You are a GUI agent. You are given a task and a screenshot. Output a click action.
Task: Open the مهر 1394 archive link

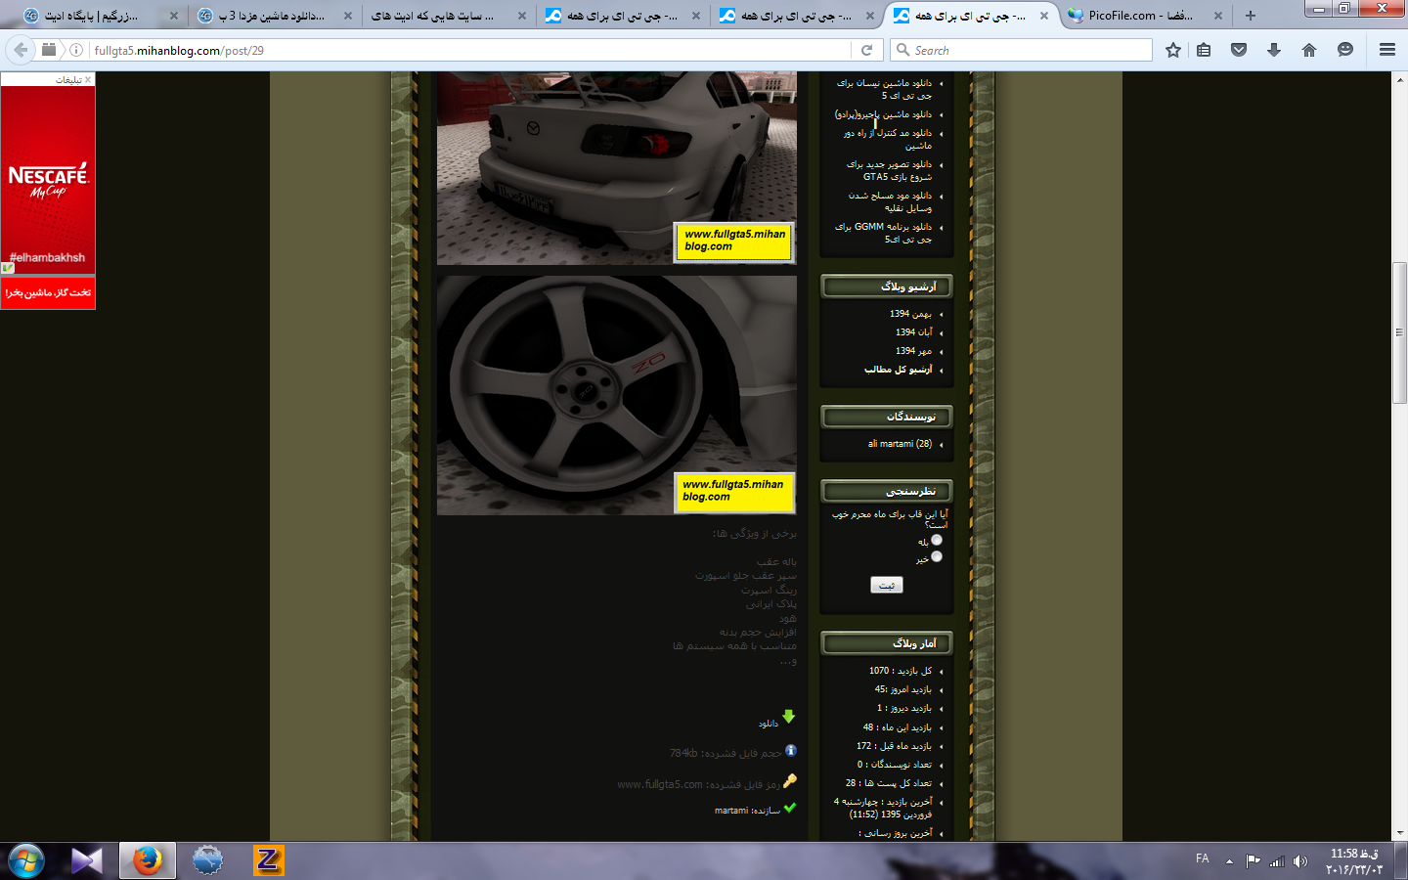click(x=913, y=351)
